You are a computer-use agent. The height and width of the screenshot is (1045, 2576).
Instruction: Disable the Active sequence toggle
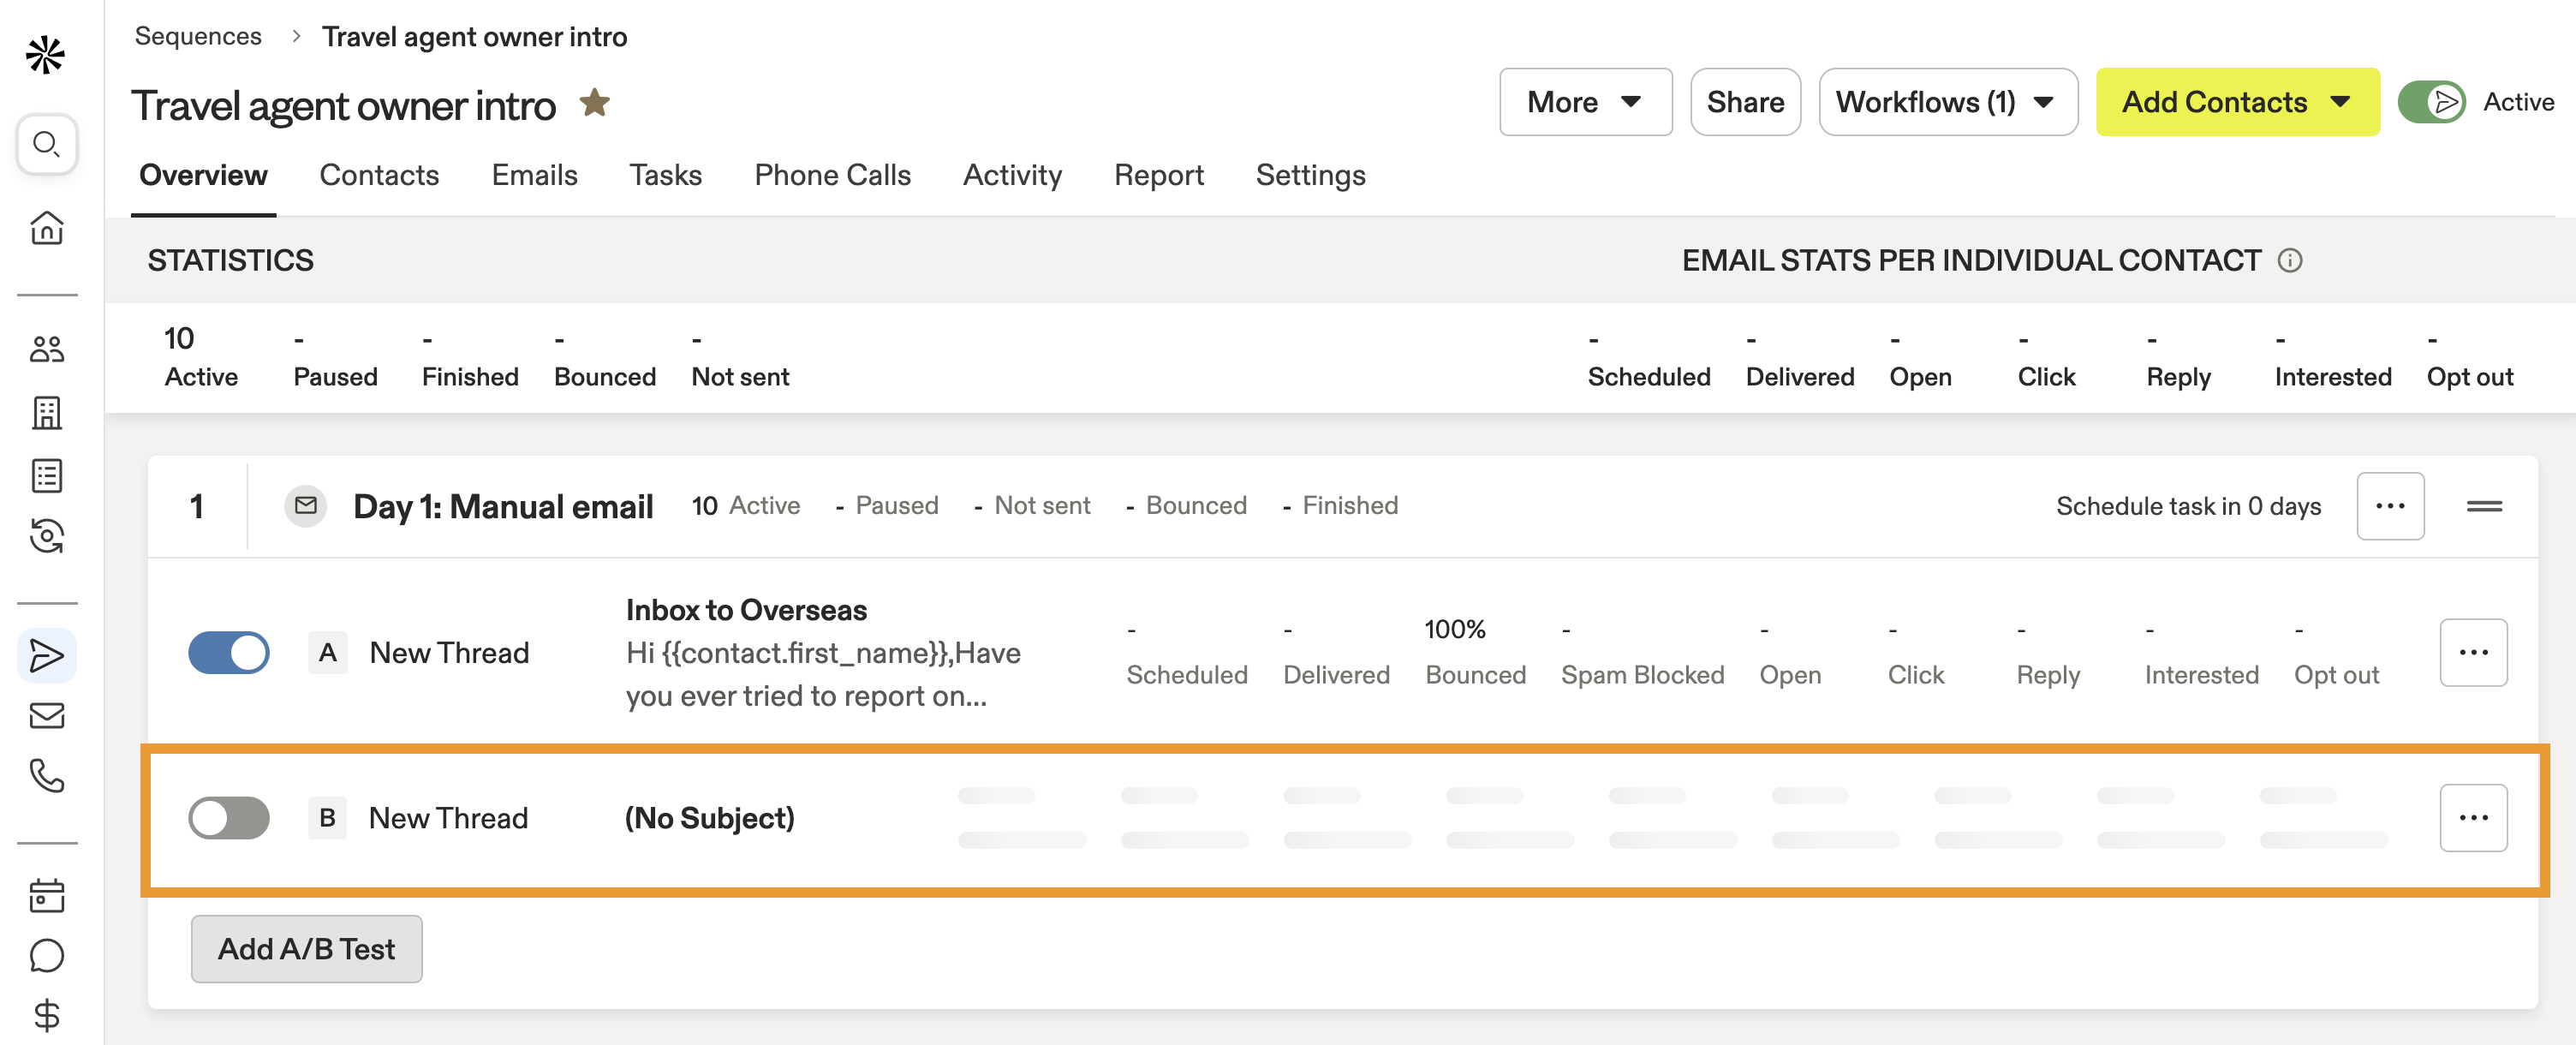[2432, 101]
